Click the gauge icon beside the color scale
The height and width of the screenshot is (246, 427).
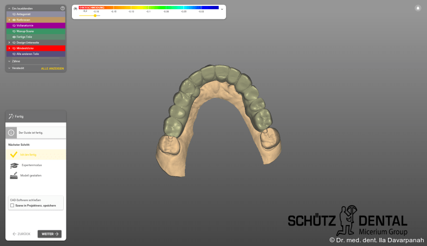point(75,9)
